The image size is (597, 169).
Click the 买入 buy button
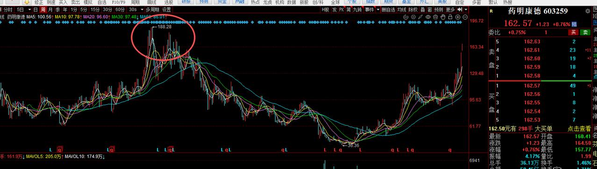[63, 2]
